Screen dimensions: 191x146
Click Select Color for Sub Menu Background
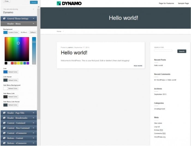point(13,88)
